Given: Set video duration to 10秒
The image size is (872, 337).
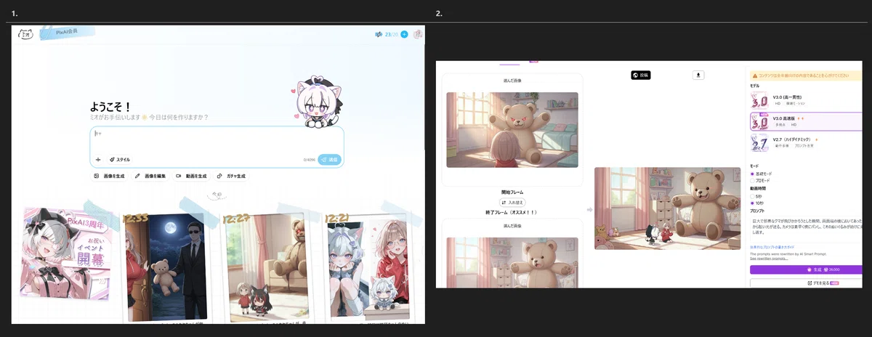Looking at the screenshot, I should [x=757, y=203].
